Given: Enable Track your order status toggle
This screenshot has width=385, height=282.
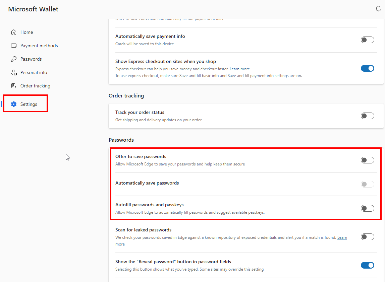Looking at the screenshot, I should point(367,116).
